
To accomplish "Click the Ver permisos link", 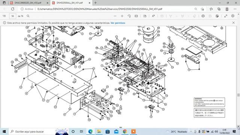I will [x=118, y=23].
